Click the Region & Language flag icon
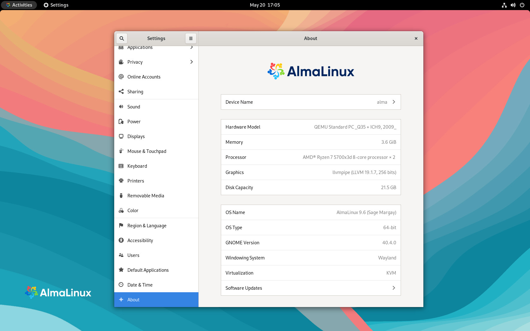This screenshot has width=530, height=331. 121,225
